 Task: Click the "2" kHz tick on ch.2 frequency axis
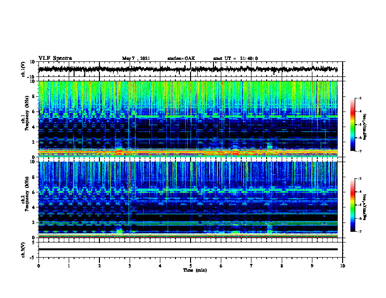tap(34, 223)
